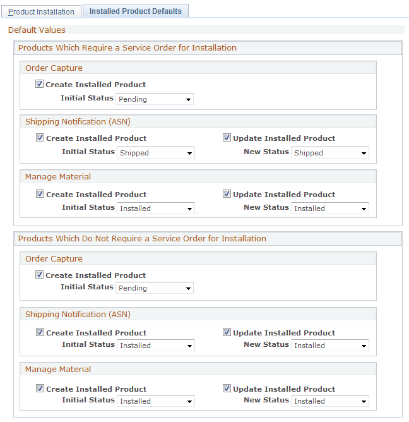Switch to the Product Installation tab
409x422 pixels.
42,11
